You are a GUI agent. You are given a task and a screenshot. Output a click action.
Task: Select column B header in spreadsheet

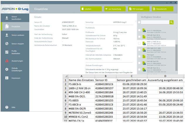(106, 76)
